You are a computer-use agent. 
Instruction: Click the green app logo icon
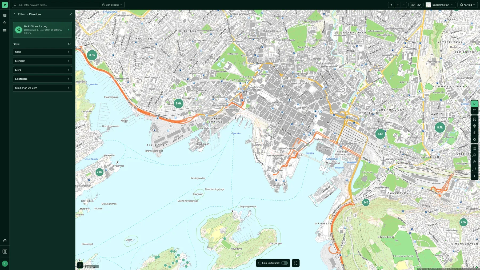[x=5, y=5]
